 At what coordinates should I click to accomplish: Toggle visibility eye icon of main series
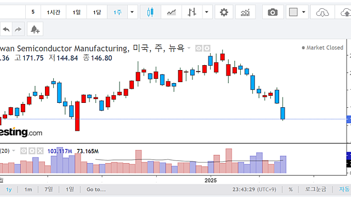coord(199,48)
